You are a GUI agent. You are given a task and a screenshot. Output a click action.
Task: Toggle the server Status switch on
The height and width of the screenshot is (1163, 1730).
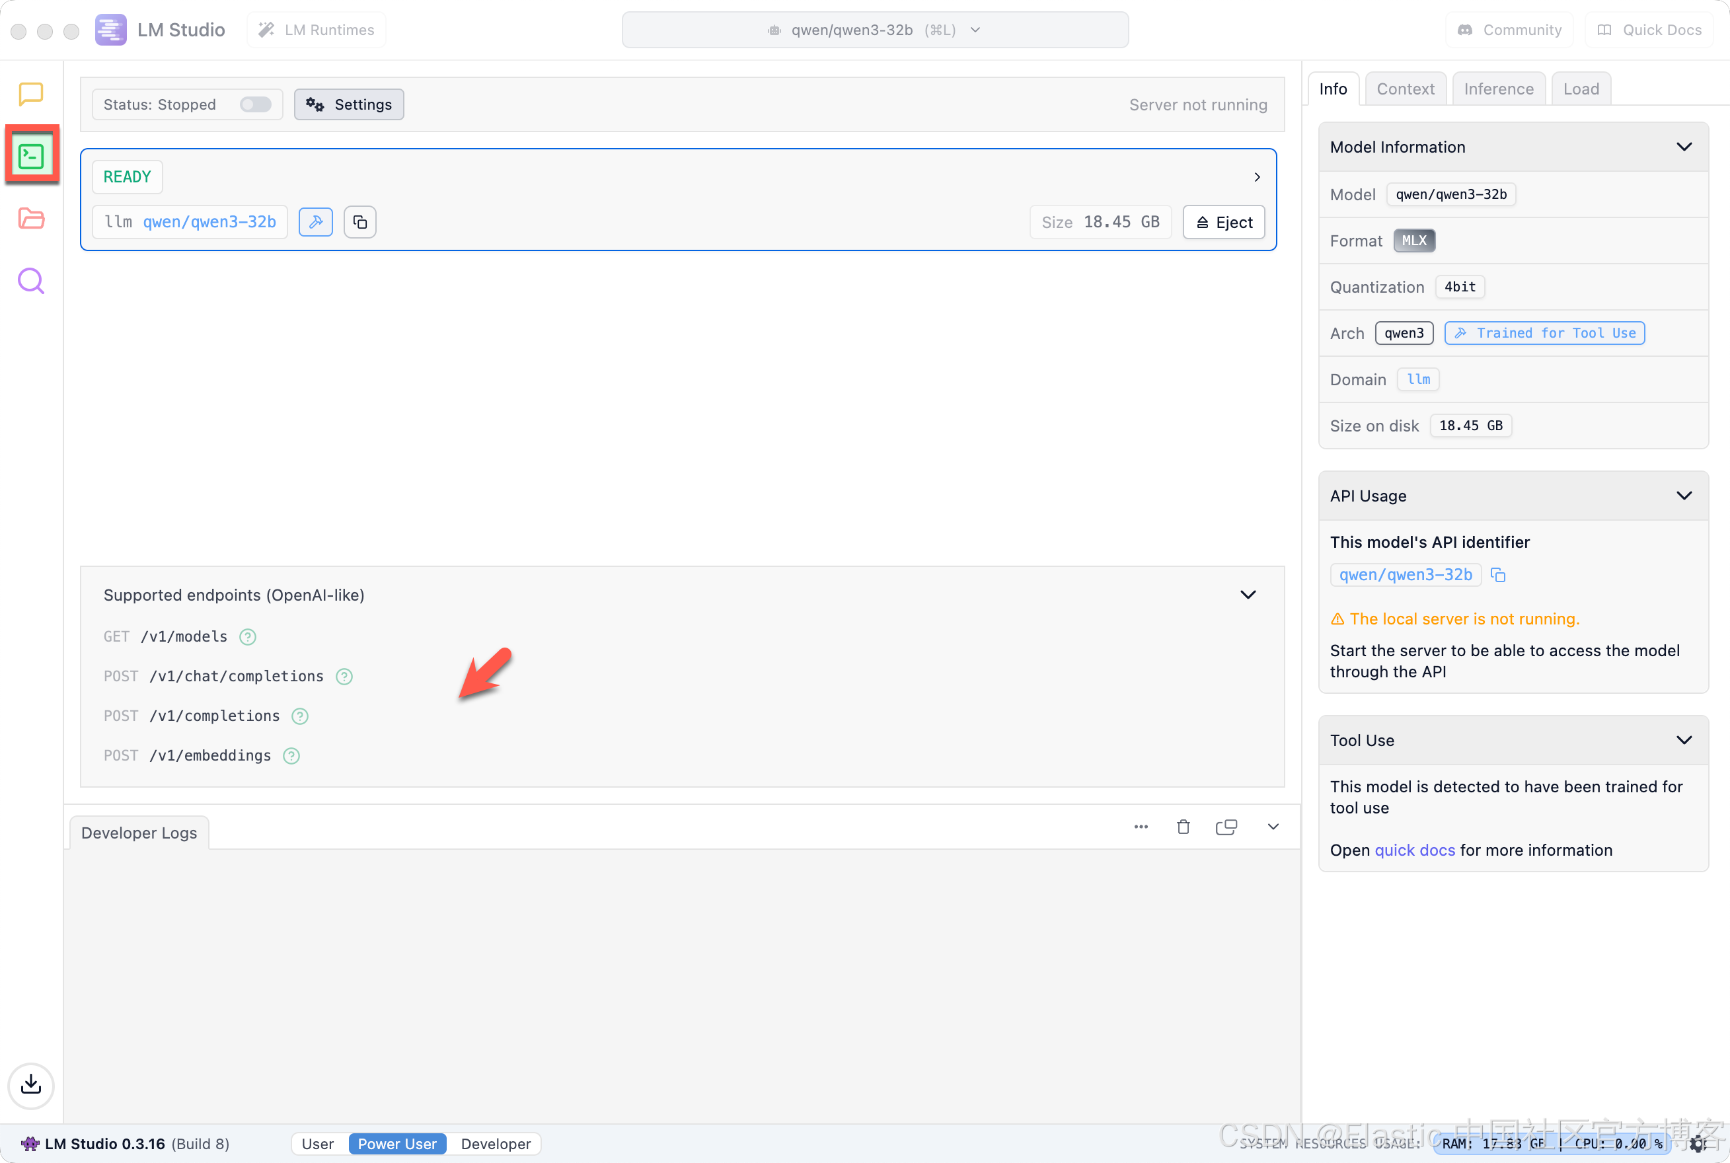pyautogui.click(x=255, y=104)
